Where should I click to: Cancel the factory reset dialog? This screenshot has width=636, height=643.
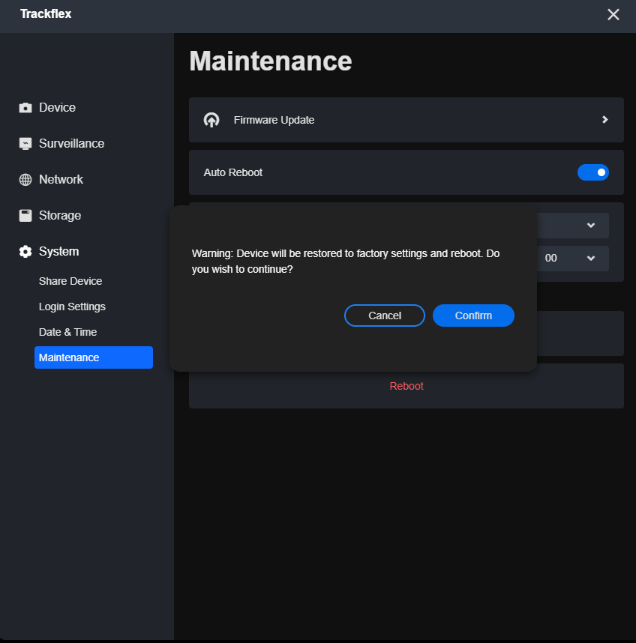[385, 316]
